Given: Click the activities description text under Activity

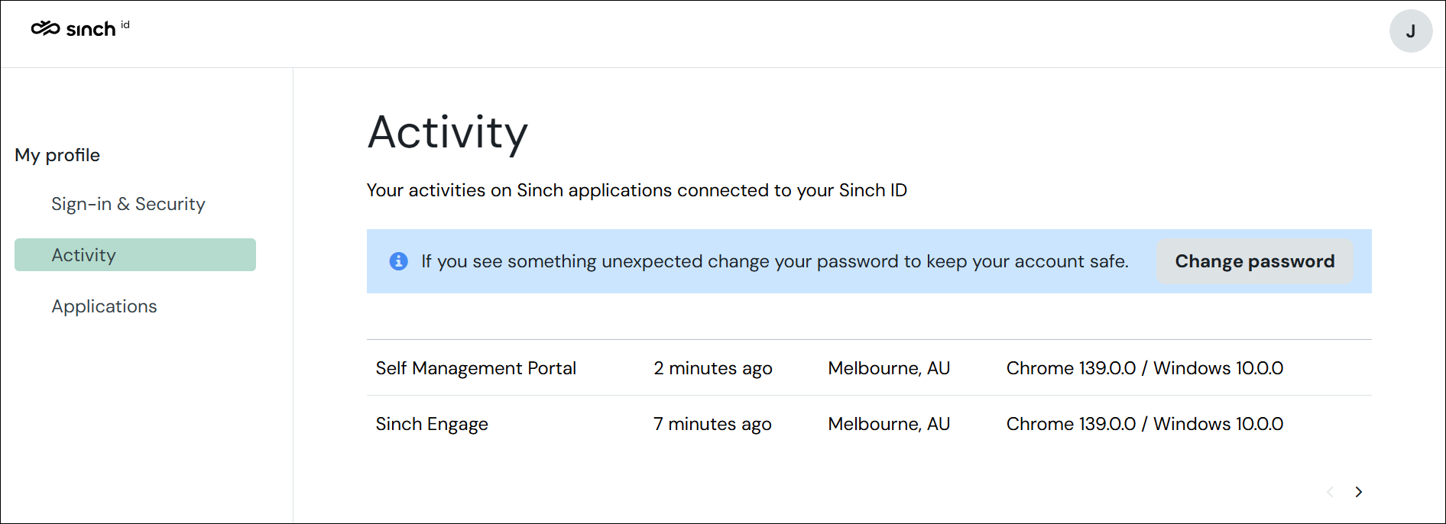Looking at the screenshot, I should pyautogui.click(x=637, y=190).
